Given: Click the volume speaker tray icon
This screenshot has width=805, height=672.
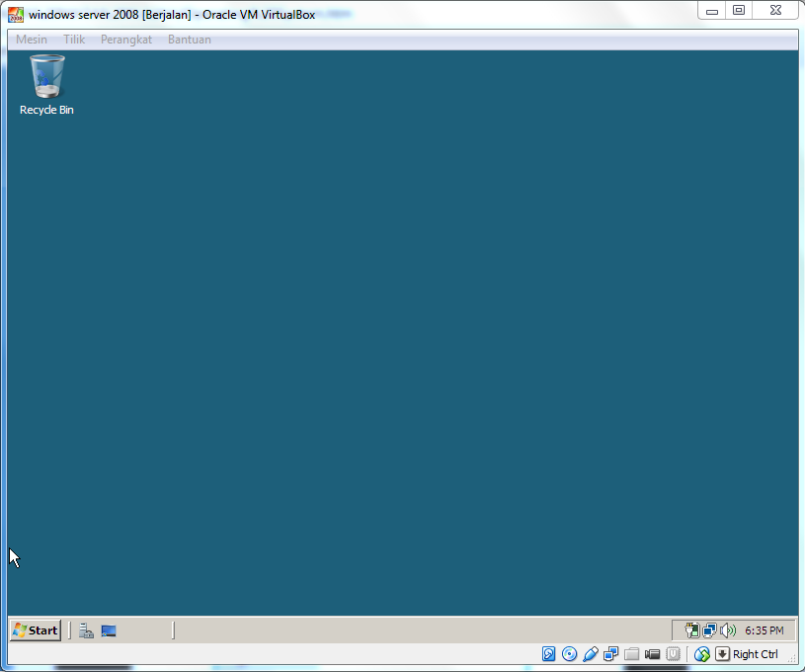Looking at the screenshot, I should coord(728,630).
